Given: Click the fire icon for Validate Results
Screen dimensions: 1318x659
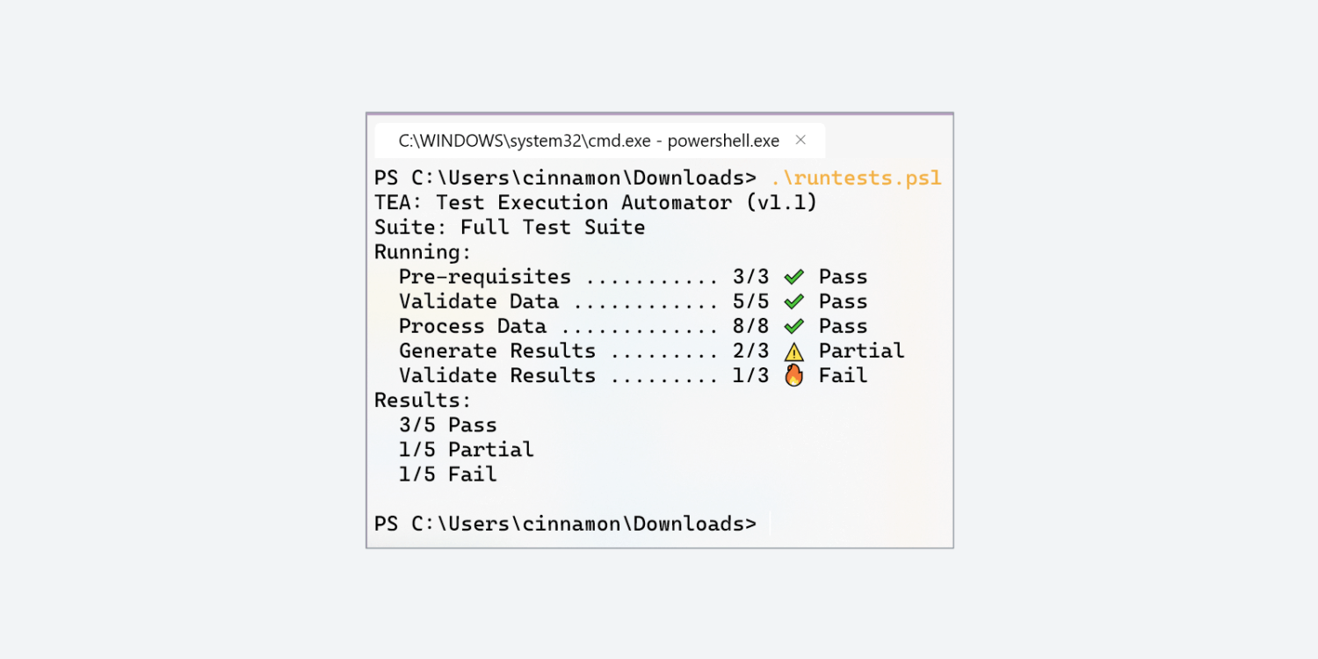Looking at the screenshot, I should pos(794,376).
